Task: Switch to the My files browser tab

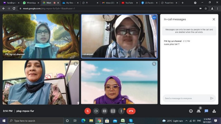Action: (x=70, y=3)
